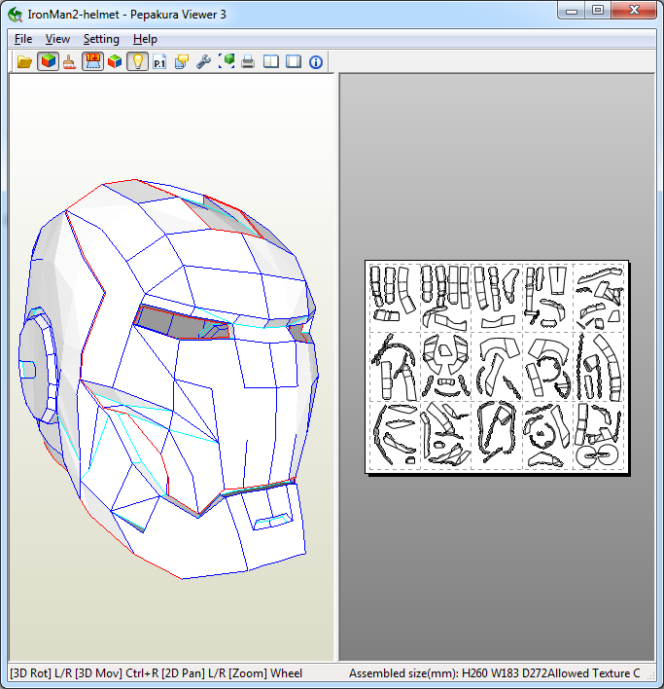Open the View menu
The height and width of the screenshot is (689, 664).
click(57, 39)
